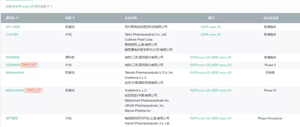Select Cullinan Pearl Corp. text
This screenshot has width=300, height=127.
point(139,39)
